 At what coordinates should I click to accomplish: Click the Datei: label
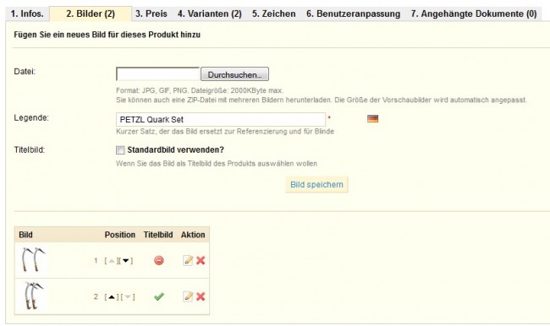click(25, 72)
